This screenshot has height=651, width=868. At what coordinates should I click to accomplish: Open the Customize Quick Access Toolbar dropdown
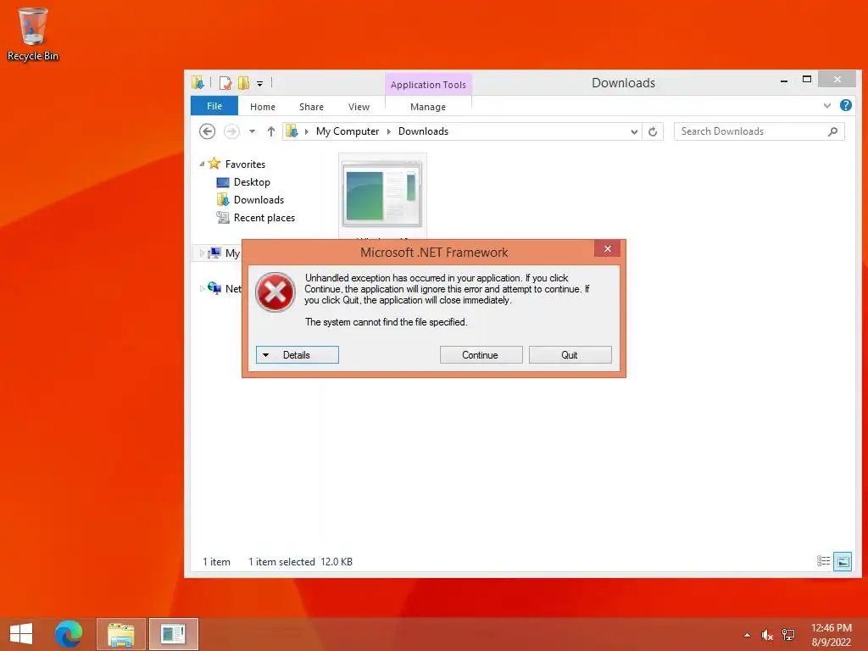click(x=259, y=84)
